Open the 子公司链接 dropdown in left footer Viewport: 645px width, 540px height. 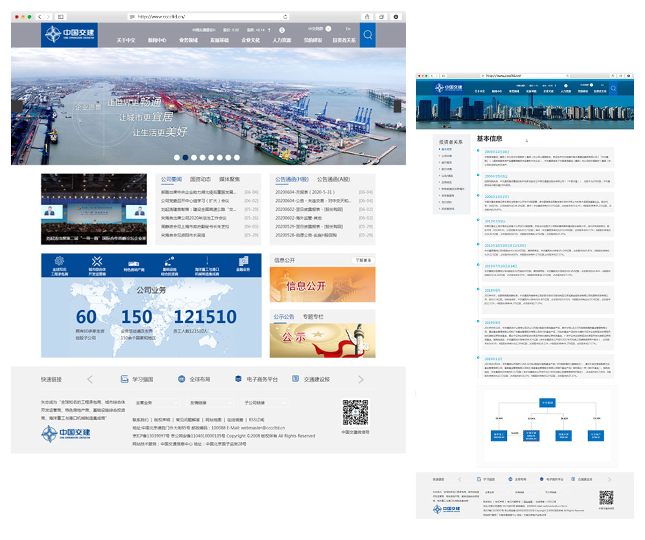click(x=265, y=402)
